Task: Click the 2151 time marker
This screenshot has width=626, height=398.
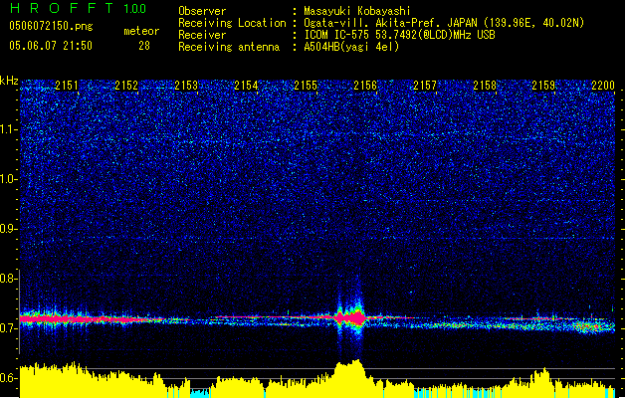Action: (x=67, y=86)
